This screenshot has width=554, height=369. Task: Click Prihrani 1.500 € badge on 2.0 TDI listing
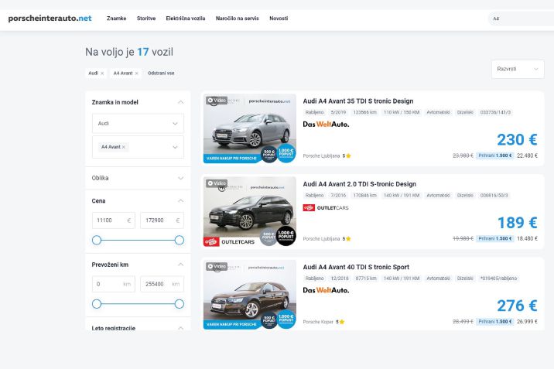point(494,239)
